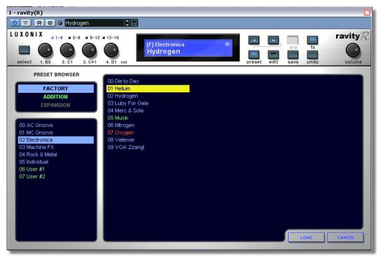Screen dimensions: 379x257
Task: Open the edit mode button
Action: pyautogui.click(x=274, y=55)
